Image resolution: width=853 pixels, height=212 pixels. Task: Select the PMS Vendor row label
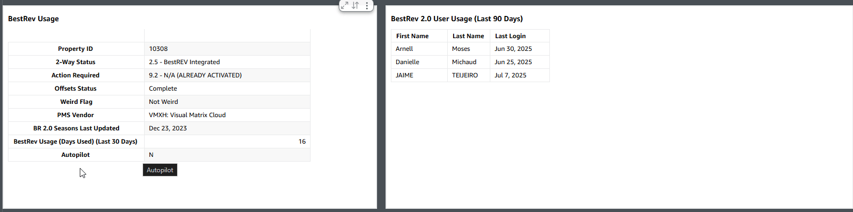tap(76, 115)
